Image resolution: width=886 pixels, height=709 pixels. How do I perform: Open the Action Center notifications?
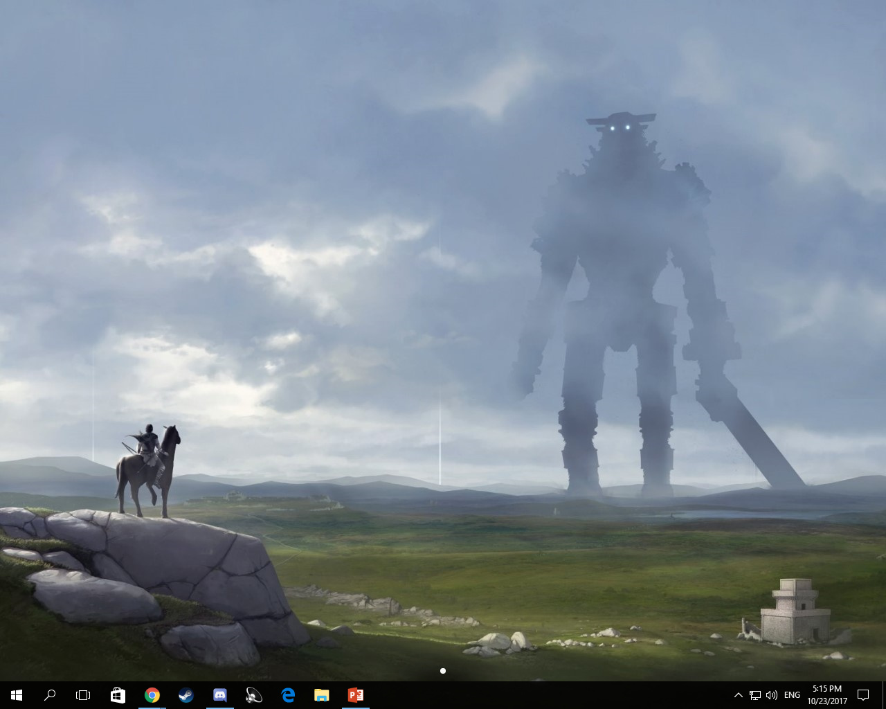pyautogui.click(x=863, y=695)
